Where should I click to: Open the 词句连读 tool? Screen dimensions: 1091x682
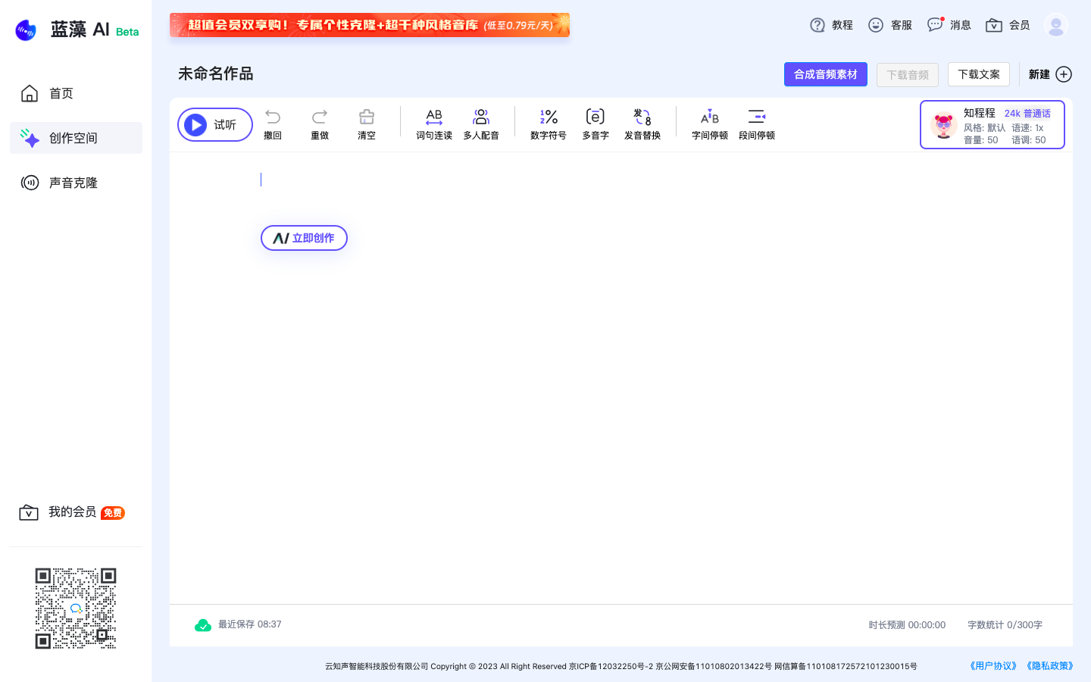(x=433, y=124)
